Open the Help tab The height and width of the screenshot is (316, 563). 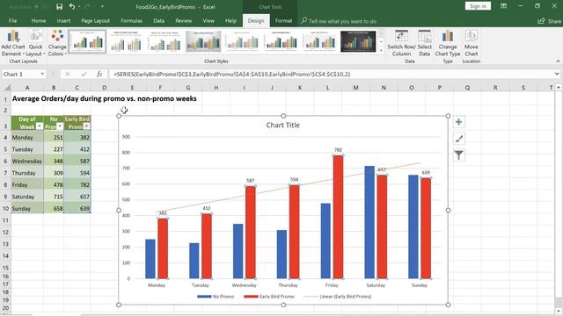click(x=230, y=21)
